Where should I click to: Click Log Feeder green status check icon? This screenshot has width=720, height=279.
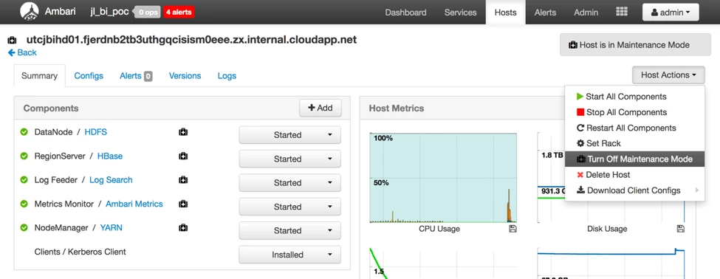(x=24, y=180)
